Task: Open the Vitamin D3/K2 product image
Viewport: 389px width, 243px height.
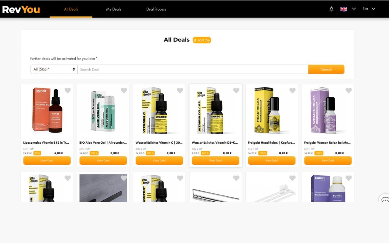Action: coord(215,110)
